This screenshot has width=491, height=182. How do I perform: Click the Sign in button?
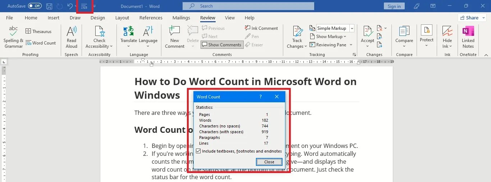click(x=394, y=6)
